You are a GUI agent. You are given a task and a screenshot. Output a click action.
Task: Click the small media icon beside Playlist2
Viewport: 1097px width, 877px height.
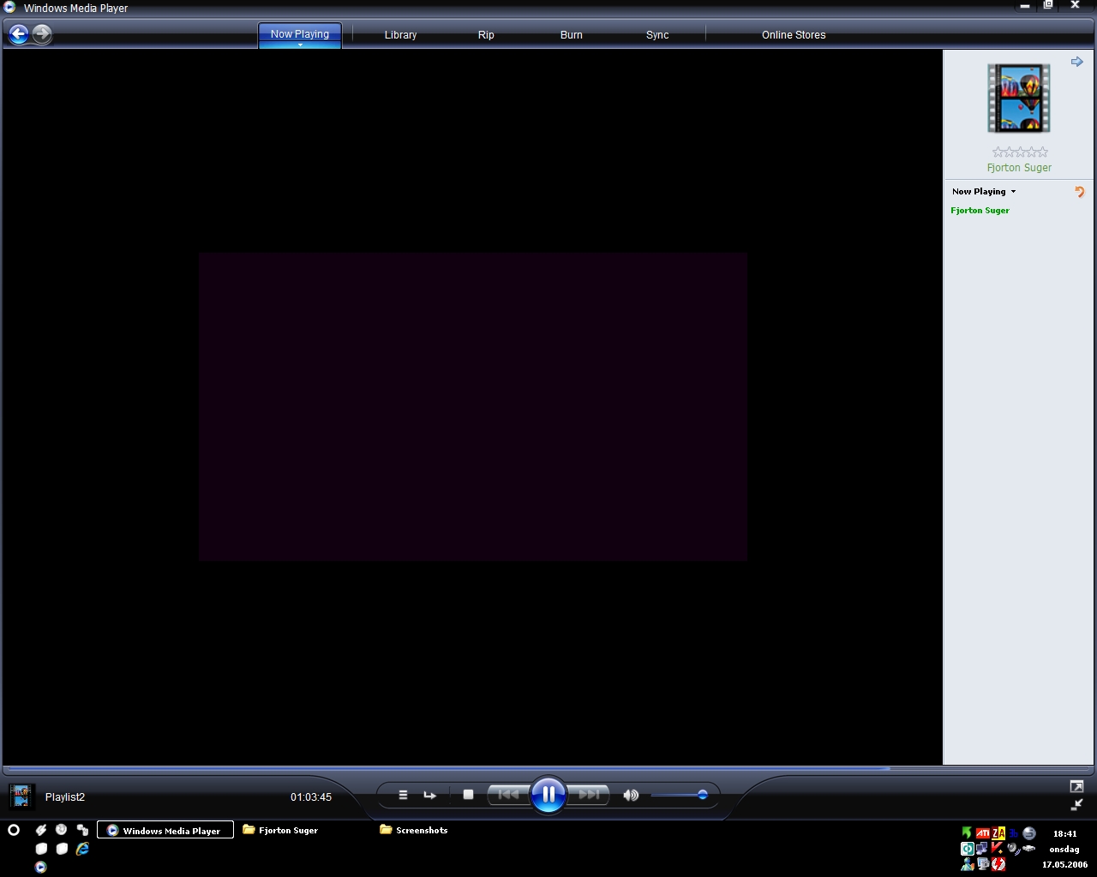click(21, 796)
